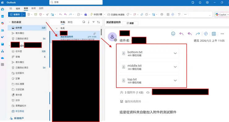229x122 pixels.
Task: Click the Sweep broom icon in the ribbon
Action: (47, 14)
